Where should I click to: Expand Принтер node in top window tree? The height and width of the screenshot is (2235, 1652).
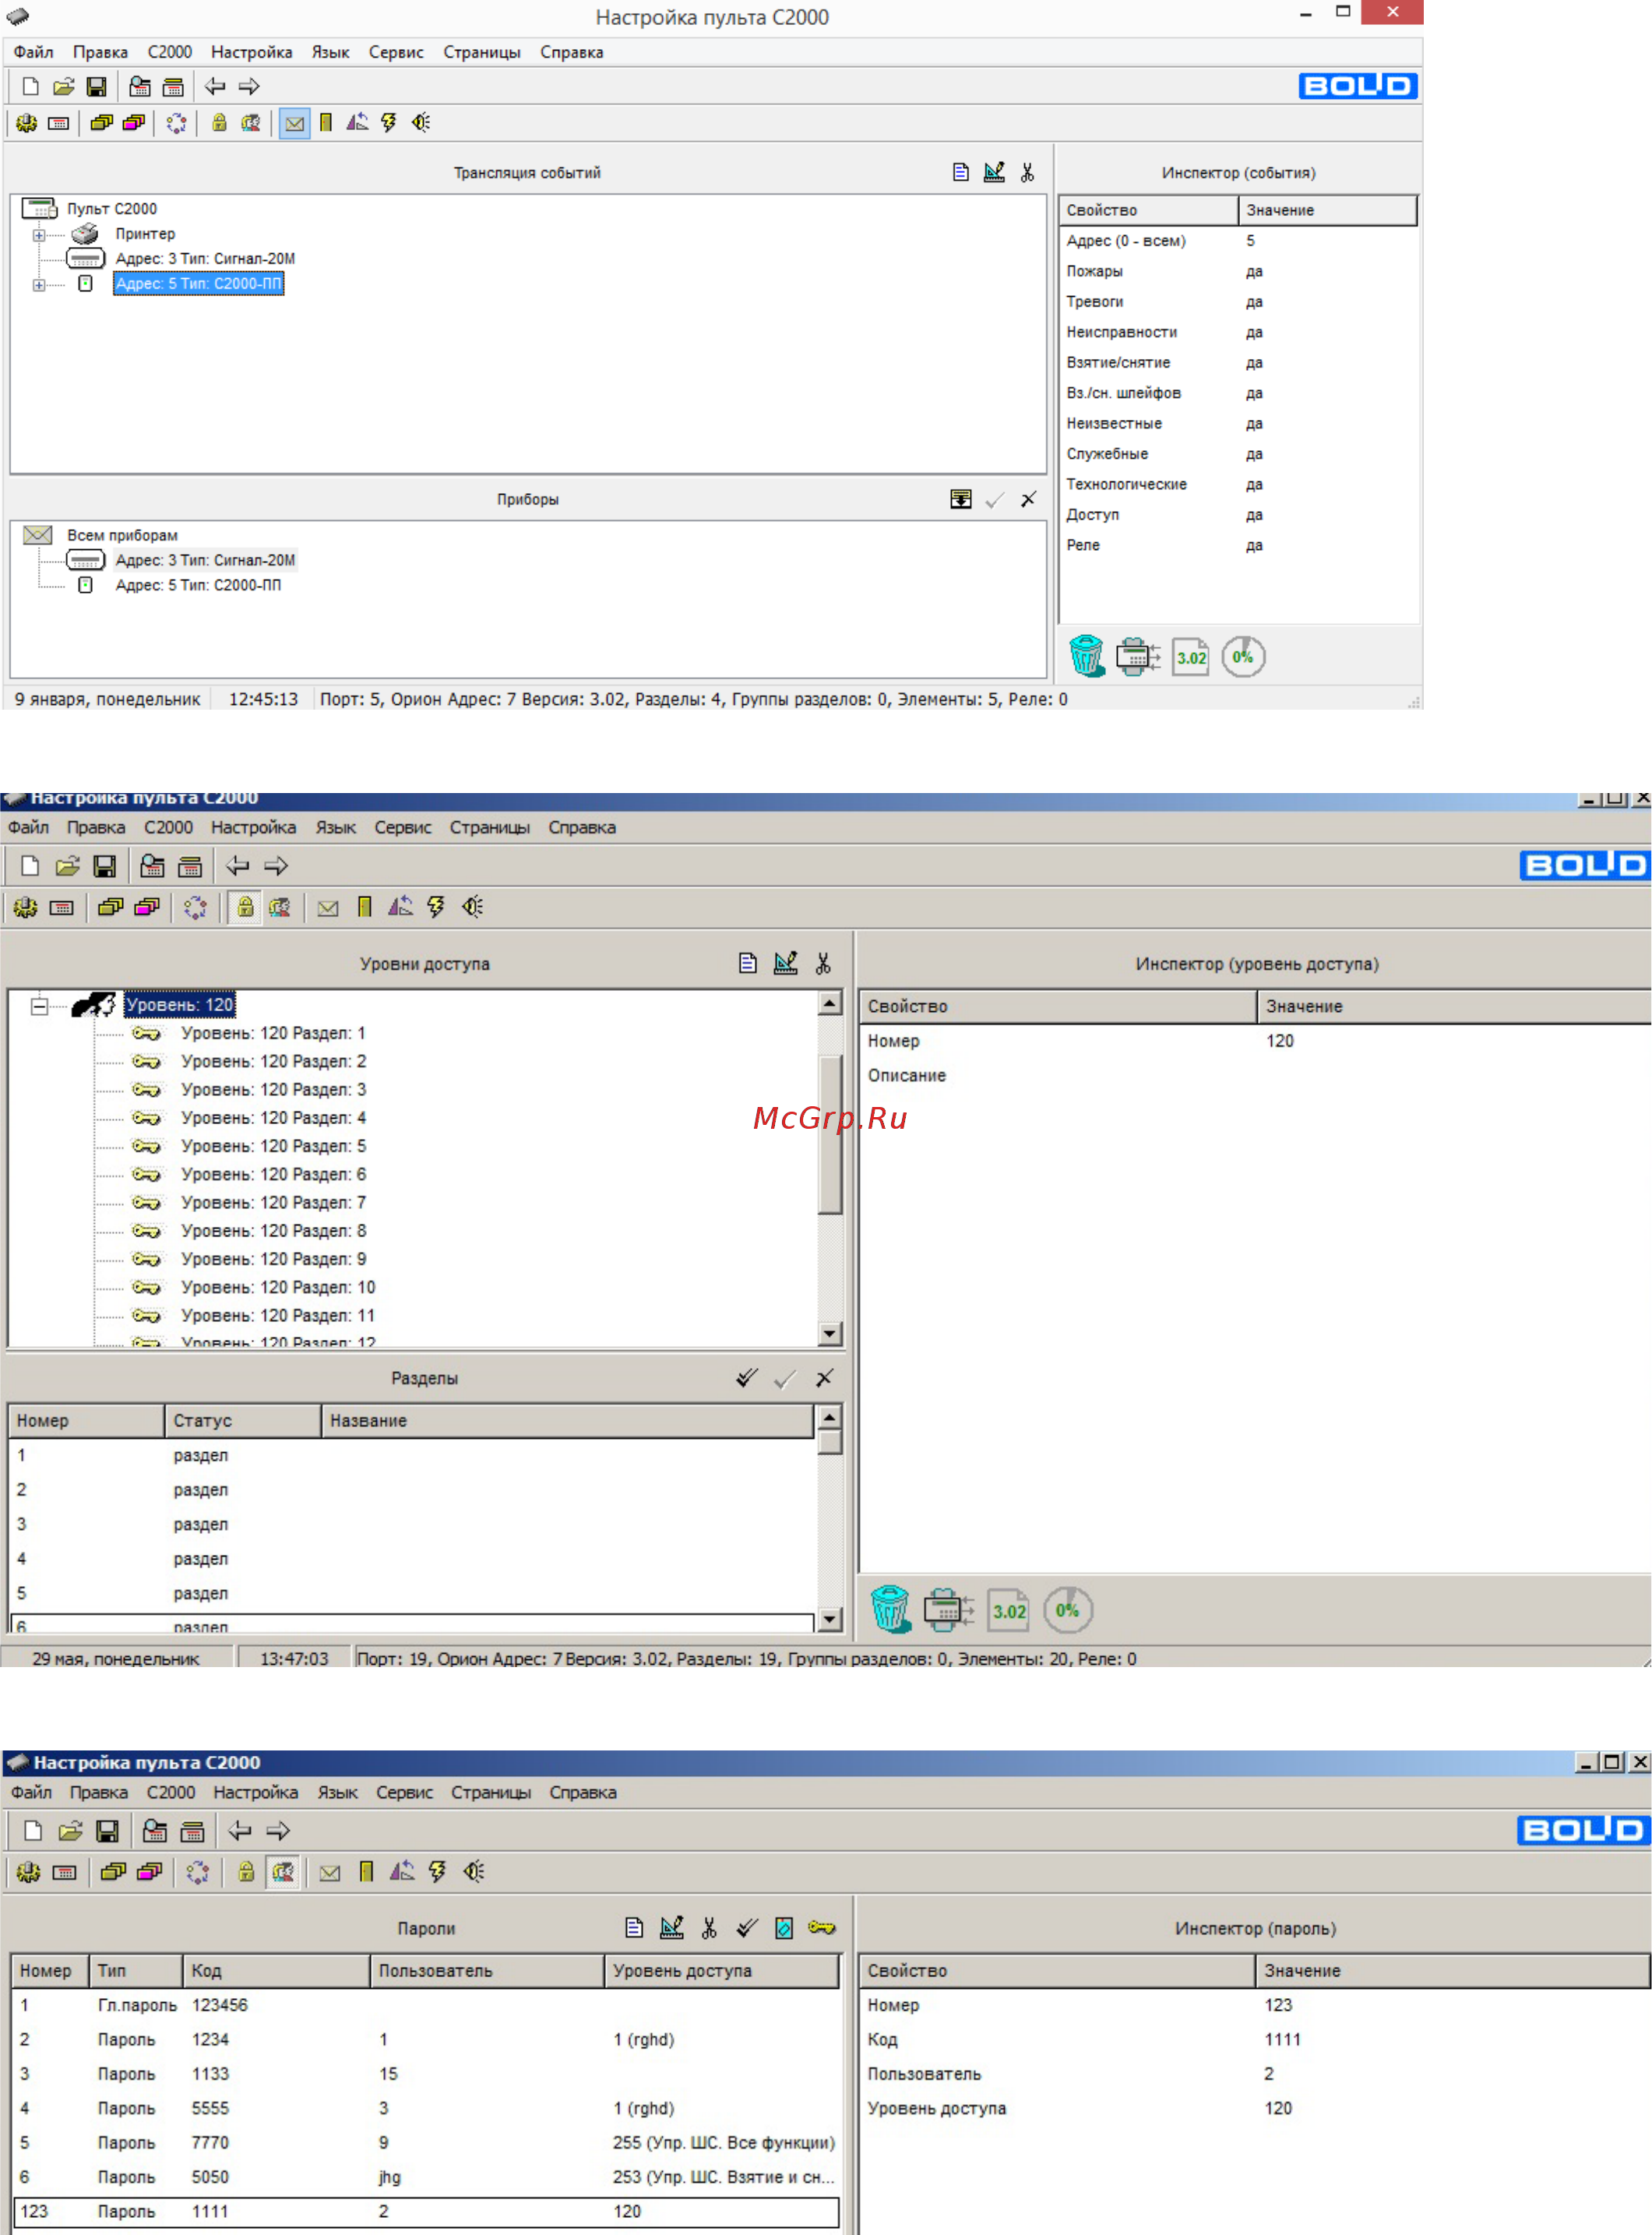pos(39,235)
